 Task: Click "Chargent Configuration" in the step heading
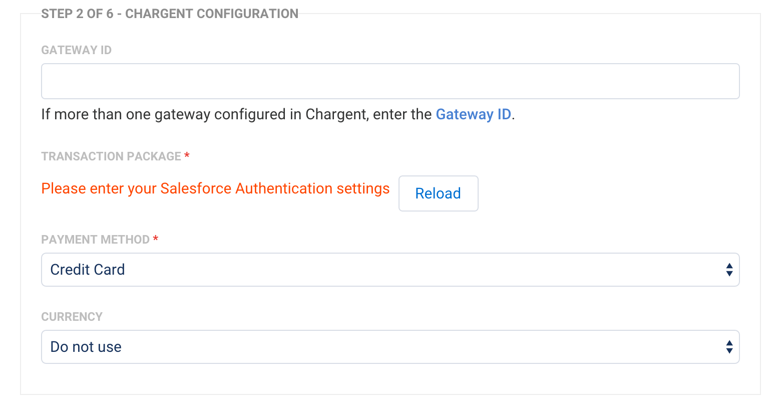(x=211, y=14)
